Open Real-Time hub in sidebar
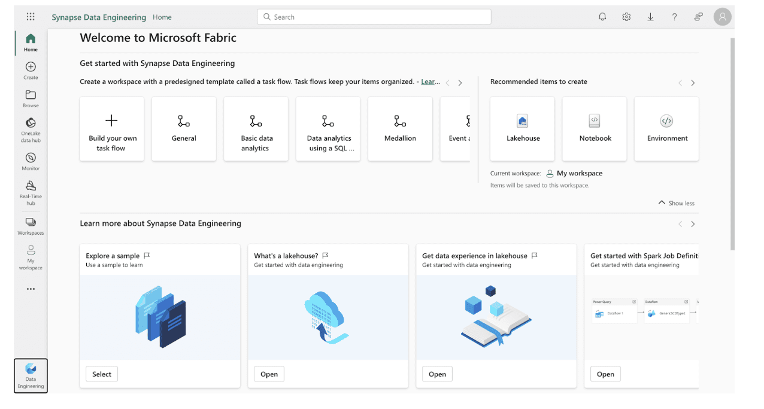 click(31, 192)
